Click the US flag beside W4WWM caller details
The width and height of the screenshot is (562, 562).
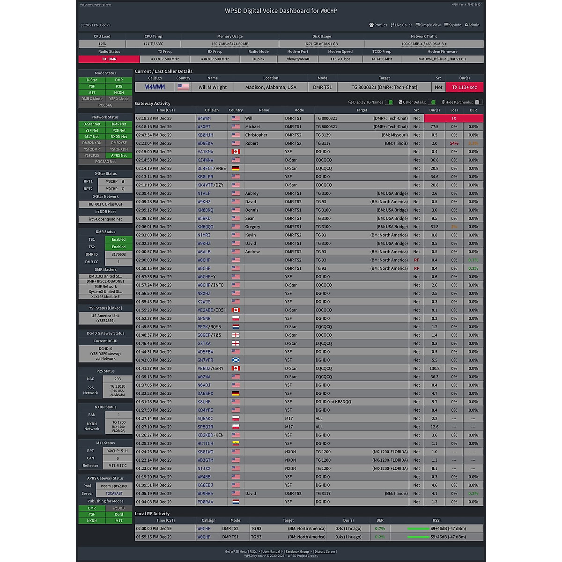click(x=184, y=87)
